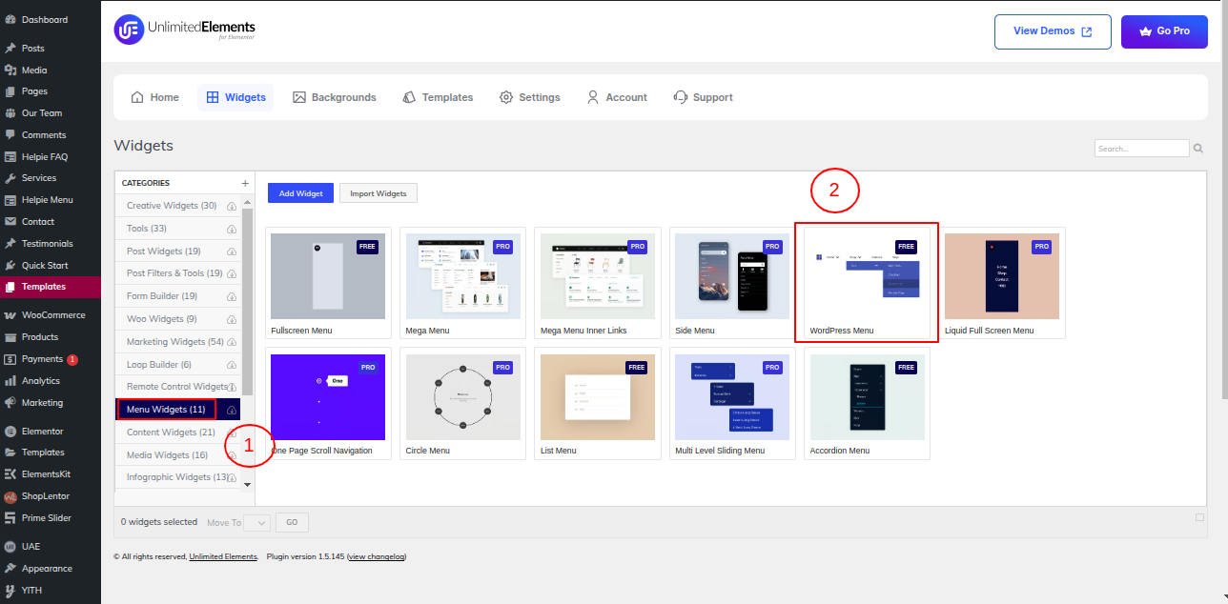Click the Analytics bar-chart icon
Image resolution: width=1228 pixels, height=604 pixels.
coord(10,381)
